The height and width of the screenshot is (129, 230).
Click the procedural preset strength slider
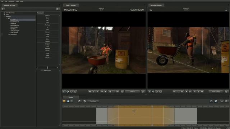pos(47,68)
